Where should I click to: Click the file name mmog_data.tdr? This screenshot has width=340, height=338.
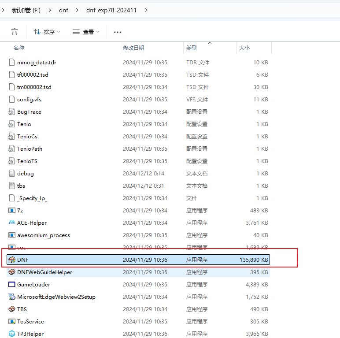pos(37,63)
